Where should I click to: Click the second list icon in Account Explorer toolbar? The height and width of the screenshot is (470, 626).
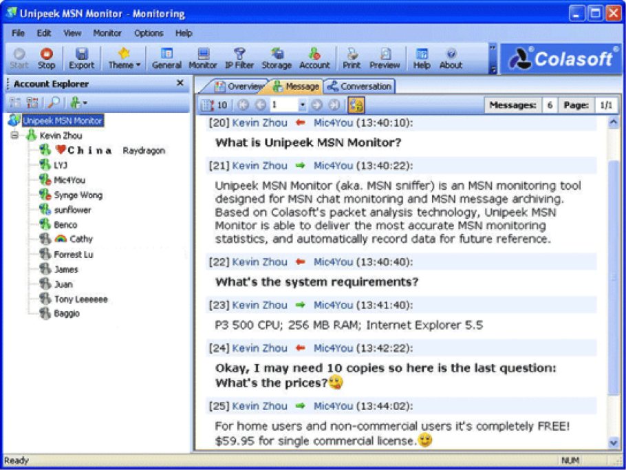[x=32, y=103]
